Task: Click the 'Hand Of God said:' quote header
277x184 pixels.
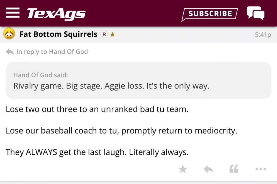Action: [x=40, y=75]
